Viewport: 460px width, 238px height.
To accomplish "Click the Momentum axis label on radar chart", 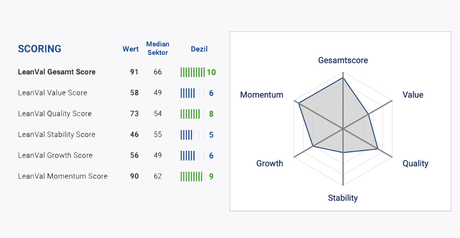I will coord(262,95).
